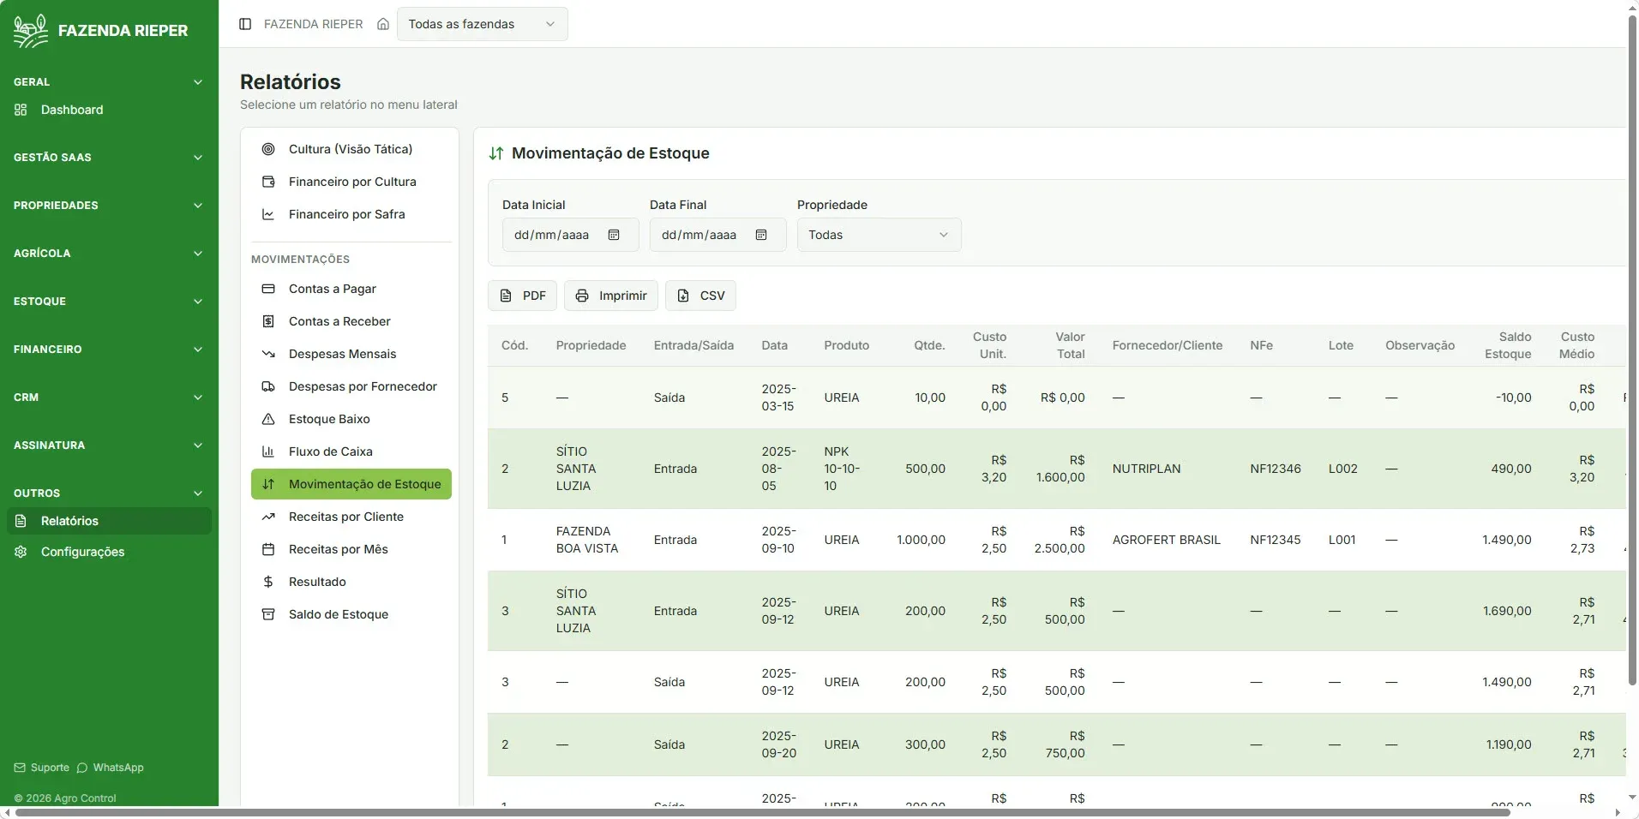Click the Dashboard grid icon
1639x819 pixels.
[x=21, y=110]
